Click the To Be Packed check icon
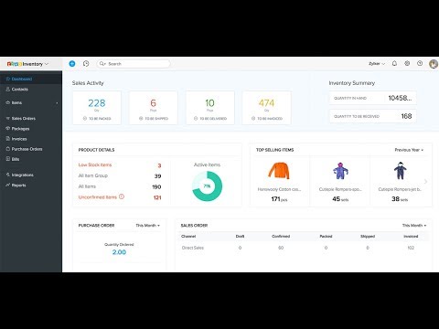This screenshot has width=439, height=329. coord(85,118)
